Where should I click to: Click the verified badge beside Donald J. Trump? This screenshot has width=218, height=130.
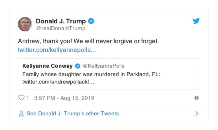click(91, 21)
